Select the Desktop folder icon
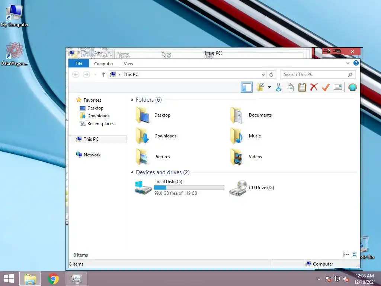This screenshot has width=381, height=286. coord(143,115)
